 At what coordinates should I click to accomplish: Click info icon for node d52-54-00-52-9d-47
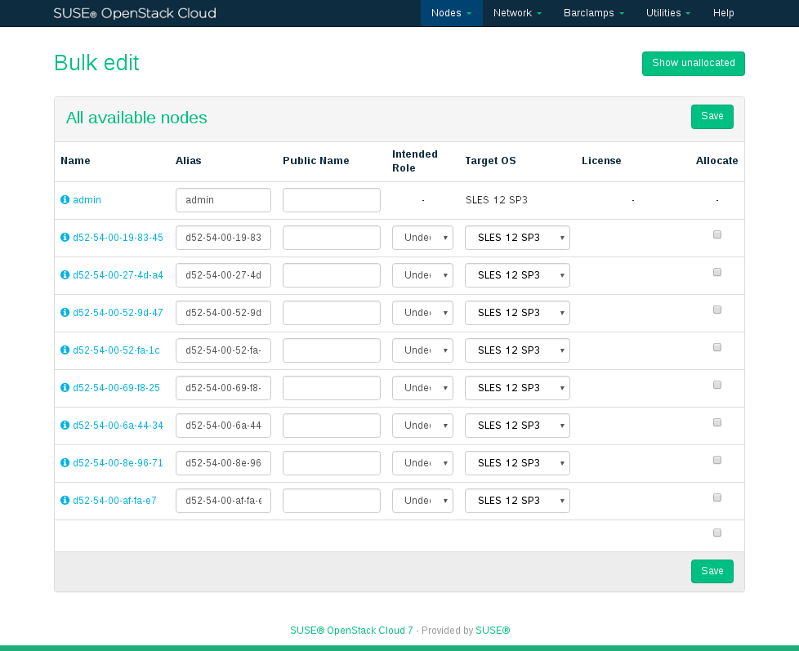pyautogui.click(x=65, y=313)
